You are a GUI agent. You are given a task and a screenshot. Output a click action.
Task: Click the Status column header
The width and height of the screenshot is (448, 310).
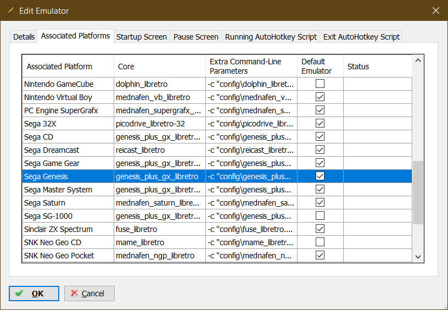pyautogui.click(x=378, y=66)
